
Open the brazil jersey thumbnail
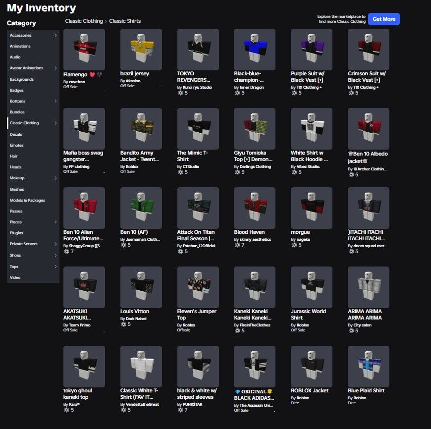click(141, 50)
